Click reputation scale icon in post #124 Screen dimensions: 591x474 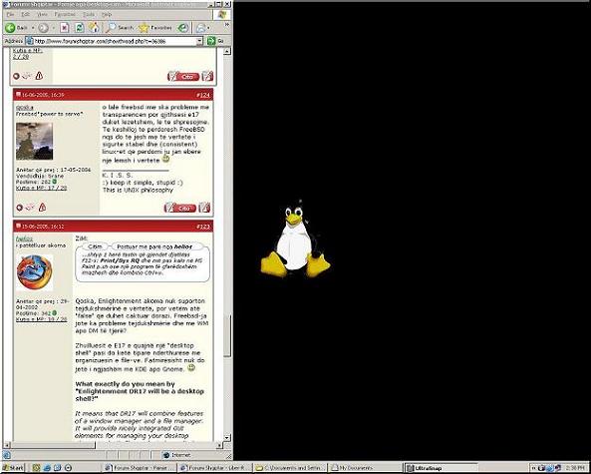30,207
